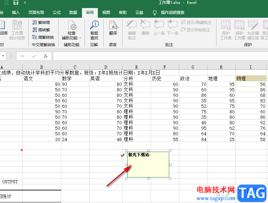268x203 pixels.
Task: Open the Quick Access Toolbar customize arrow
Action: (25, 3)
